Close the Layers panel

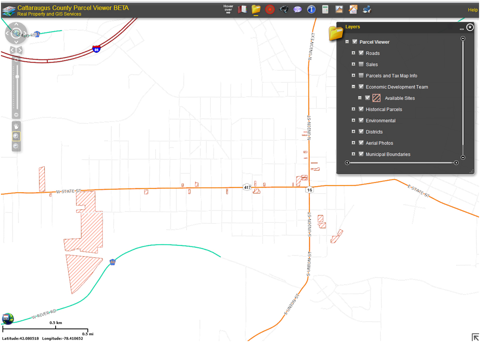[x=470, y=27]
